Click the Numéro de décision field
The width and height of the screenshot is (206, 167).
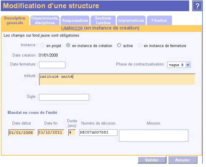pyautogui.click(x=98, y=133)
